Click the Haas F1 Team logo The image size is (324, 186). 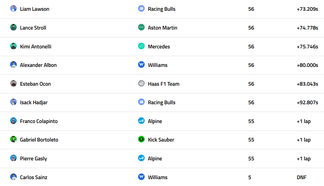pos(141,83)
